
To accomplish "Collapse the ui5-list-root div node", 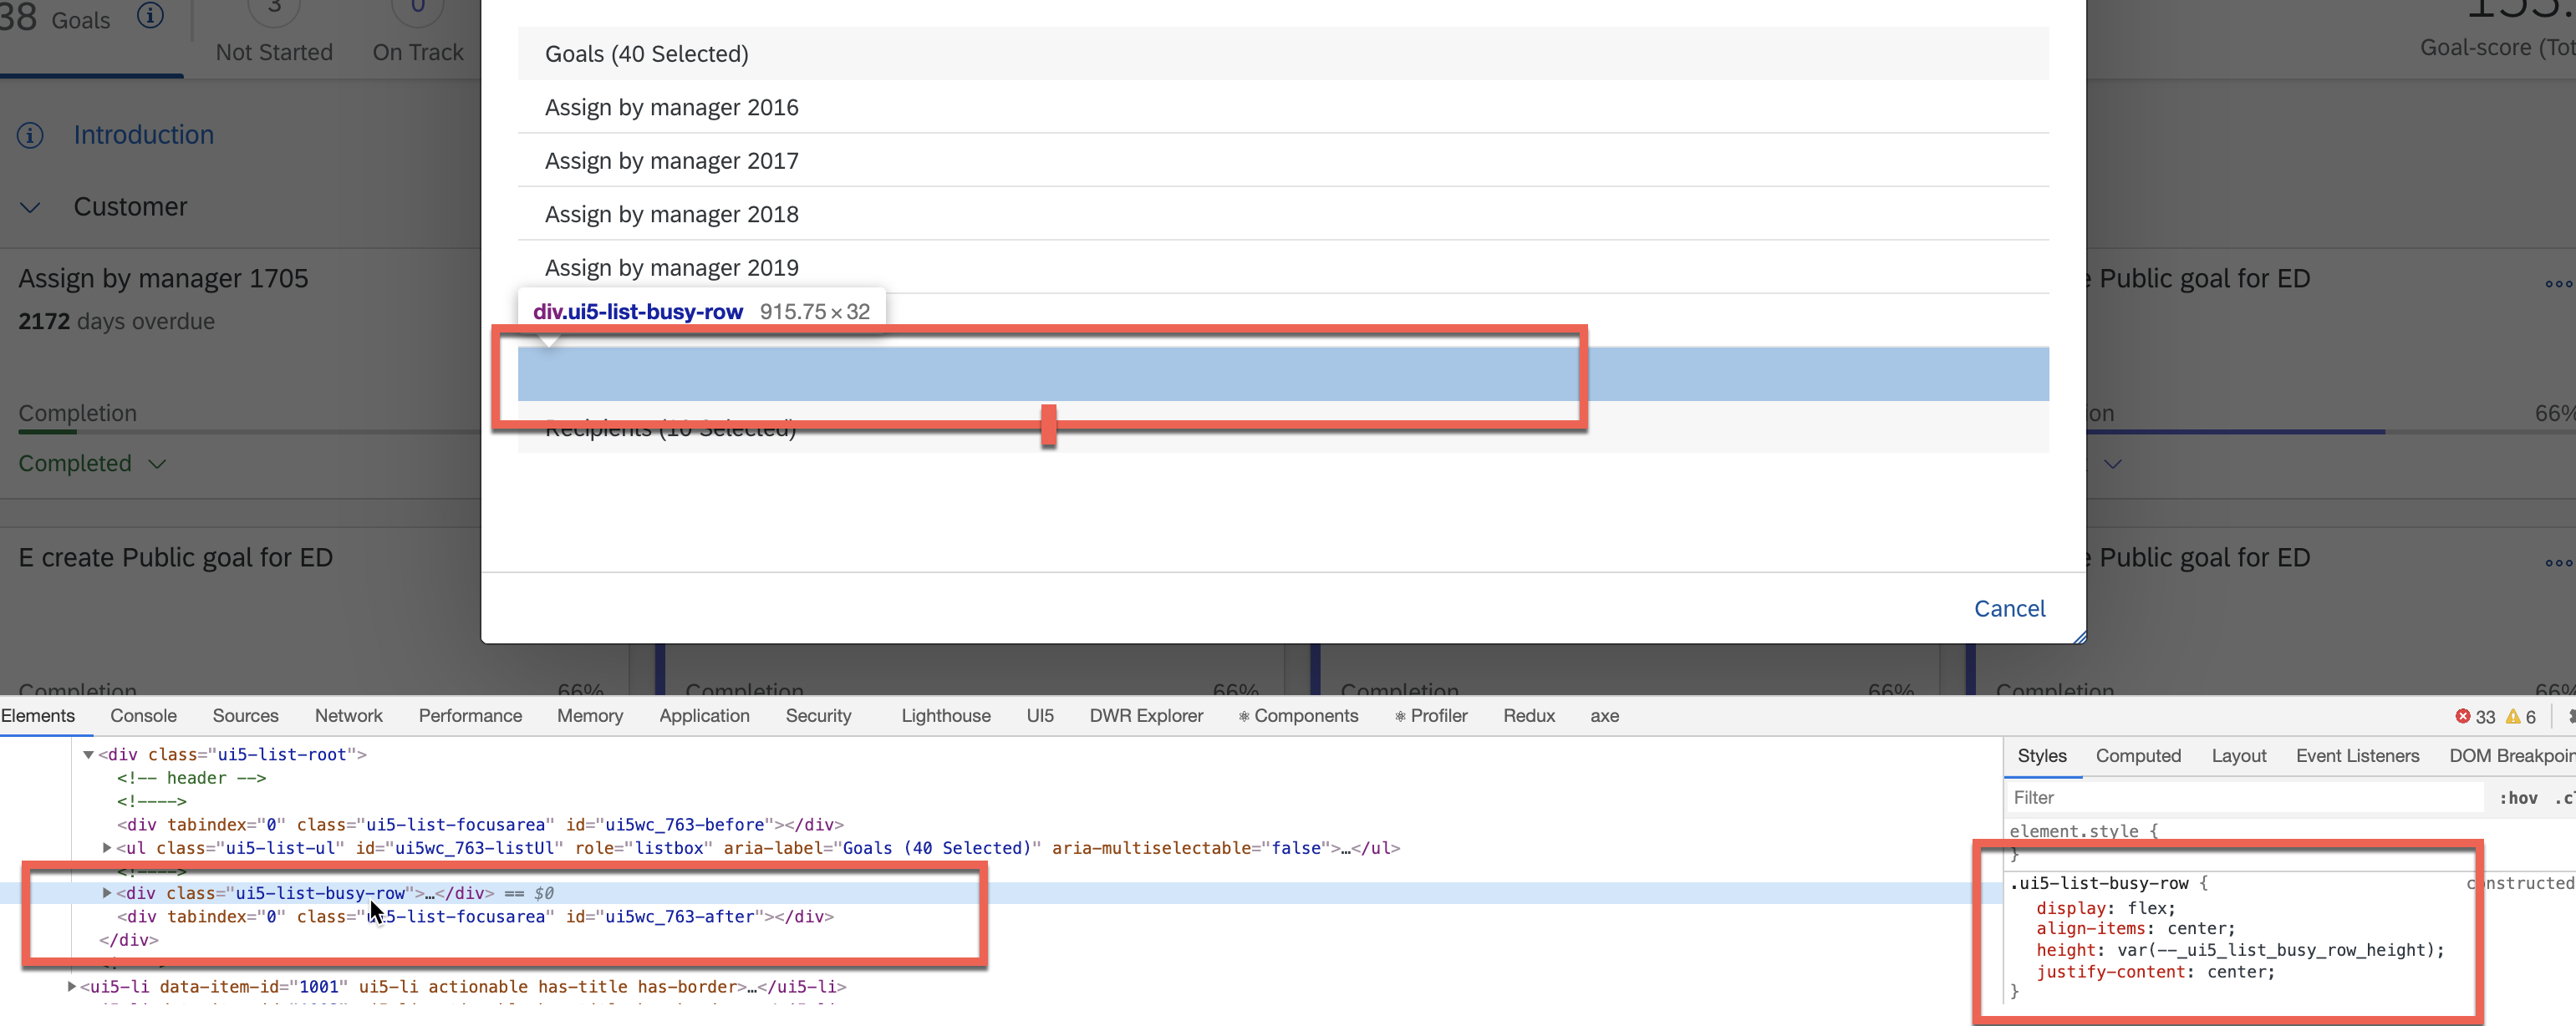I will coord(88,755).
